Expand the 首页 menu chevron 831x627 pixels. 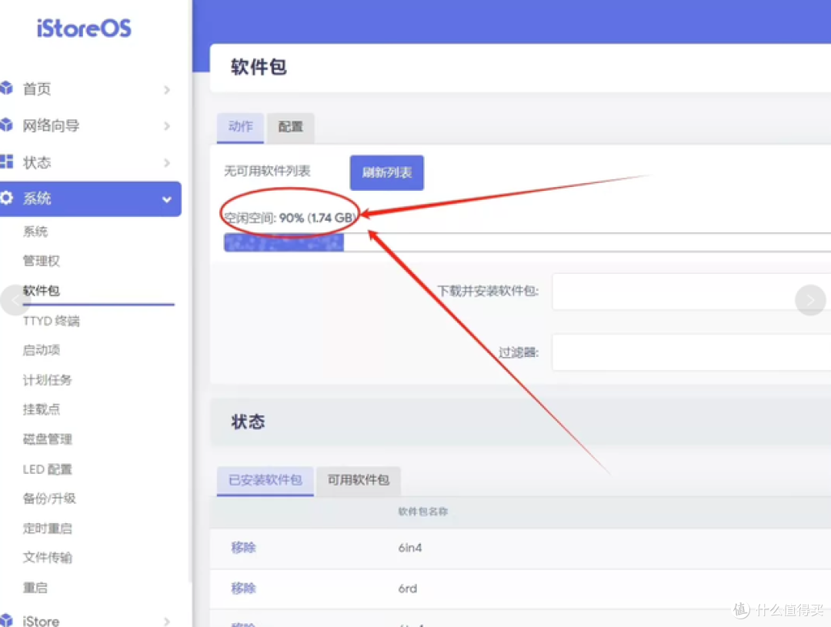167,89
